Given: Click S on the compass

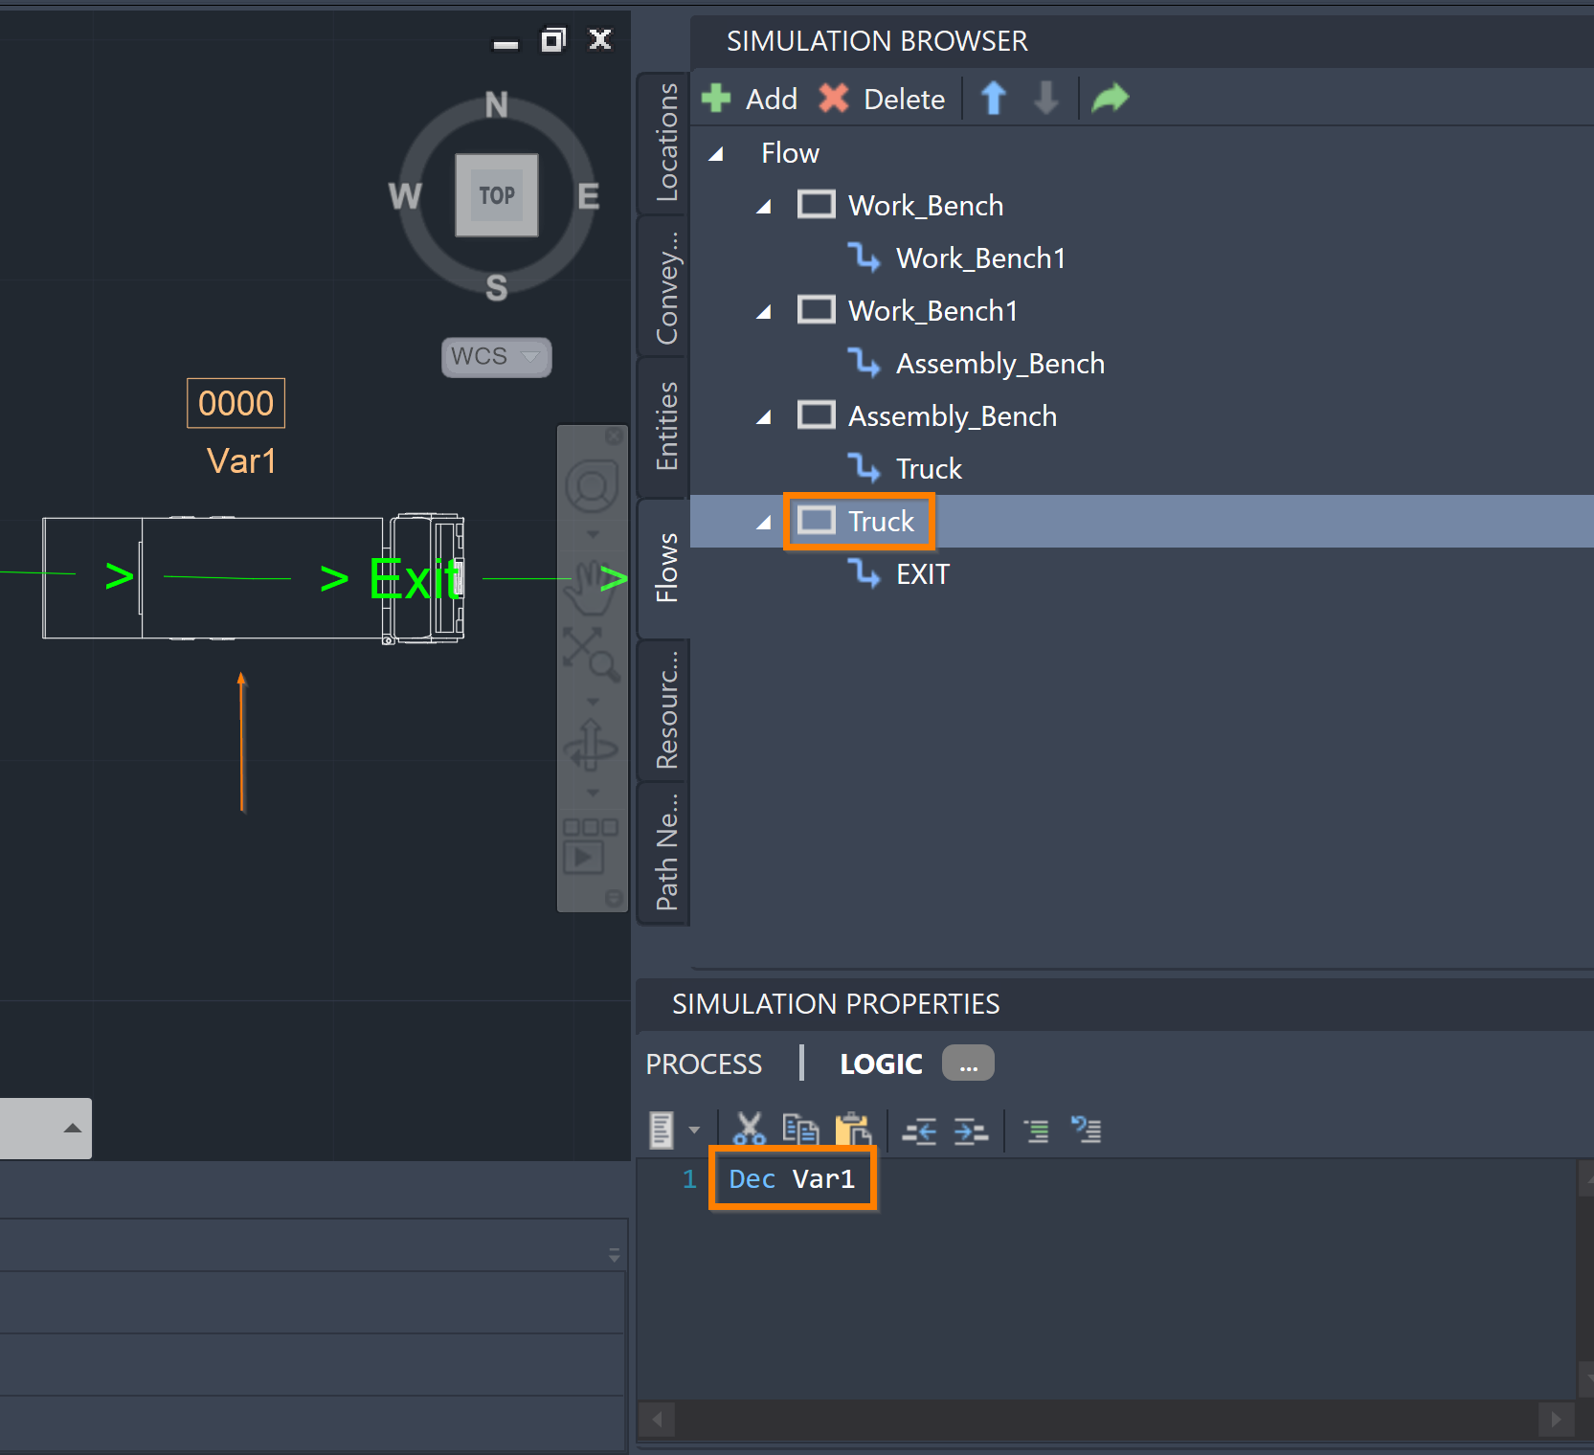Looking at the screenshot, I should (496, 287).
